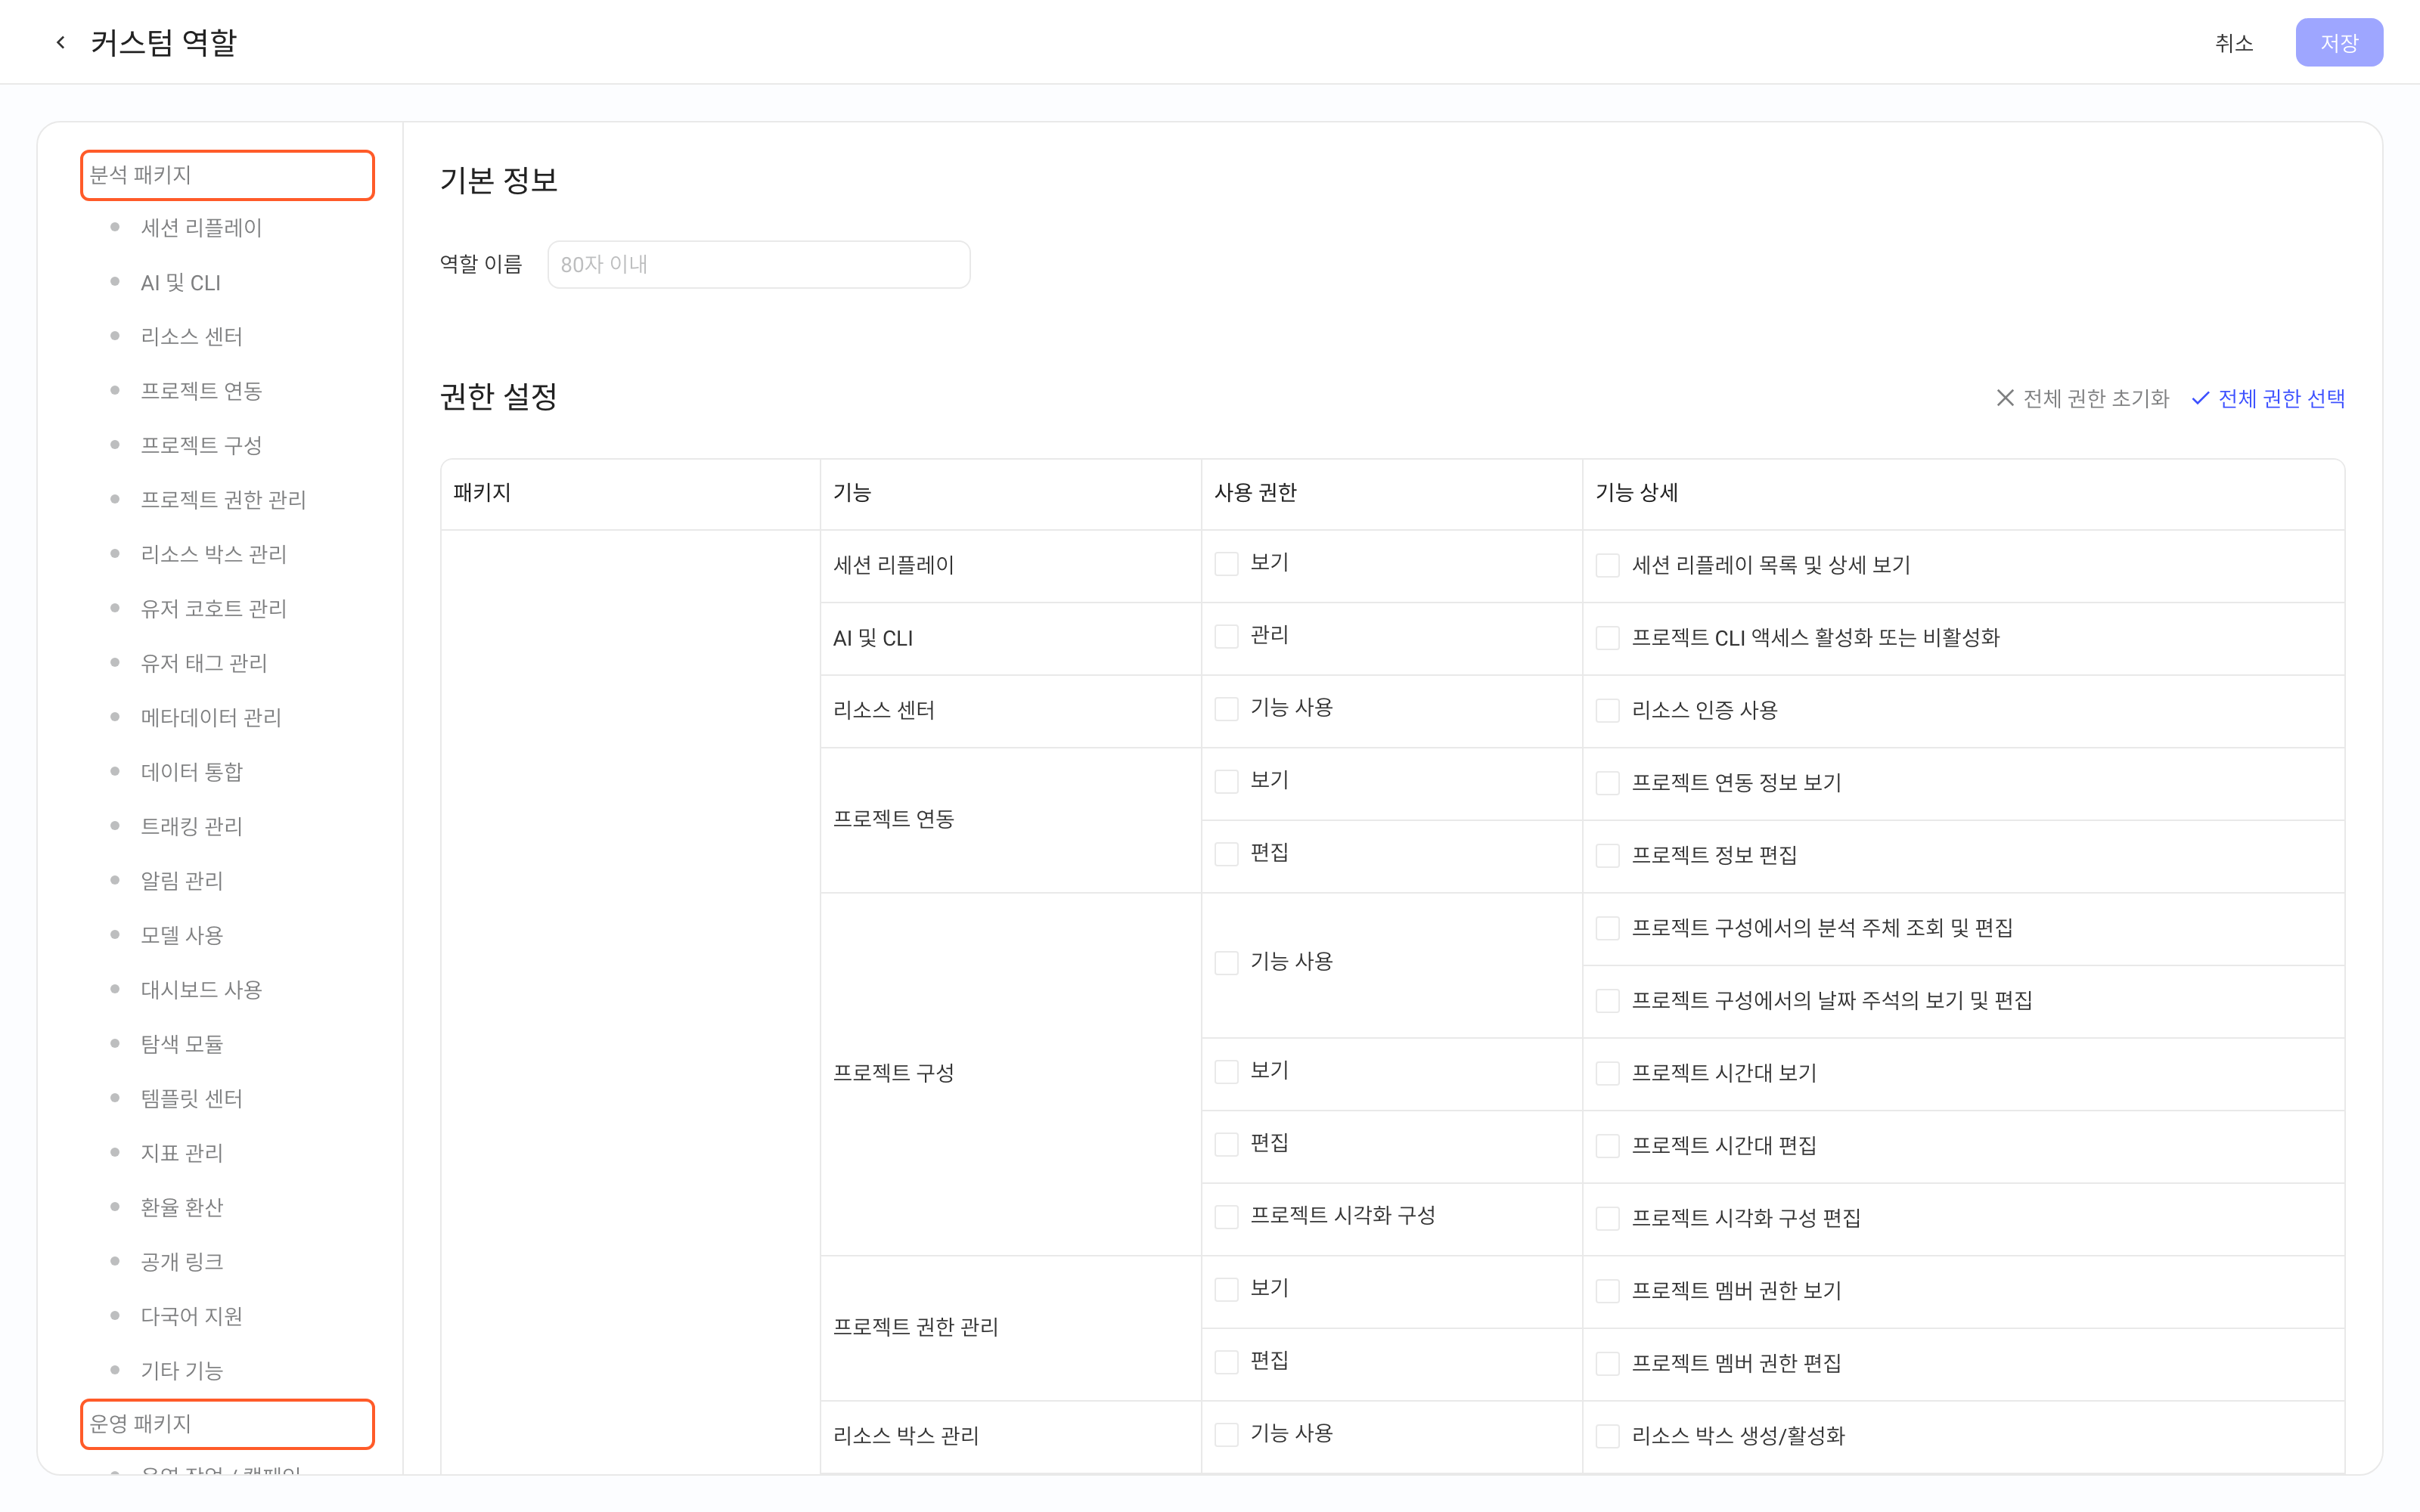Open 프로젝트 구성 sidebar item
Image resolution: width=2420 pixels, height=1512 pixels.
click(x=201, y=445)
